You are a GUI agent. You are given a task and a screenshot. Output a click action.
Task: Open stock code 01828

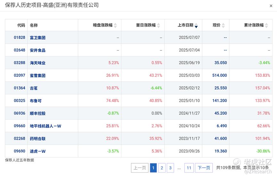[20, 37]
